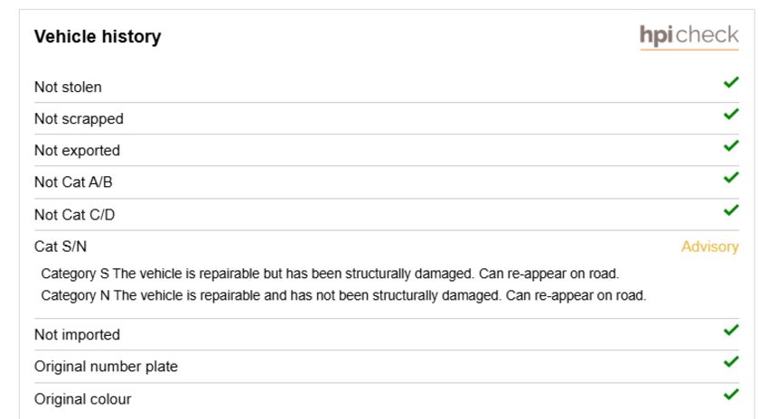The width and height of the screenshot is (768, 419).
Task: Click the Category N description text
Action: point(343,295)
